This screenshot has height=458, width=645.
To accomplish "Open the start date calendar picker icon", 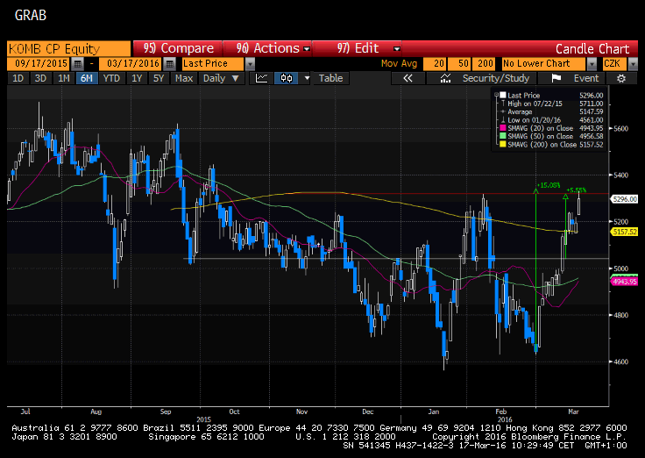I will 77,64.
